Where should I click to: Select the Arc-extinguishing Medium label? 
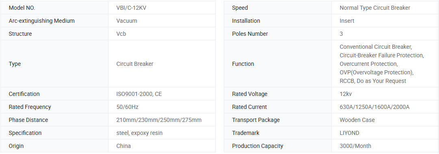pyautogui.click(x=41, y=21)
